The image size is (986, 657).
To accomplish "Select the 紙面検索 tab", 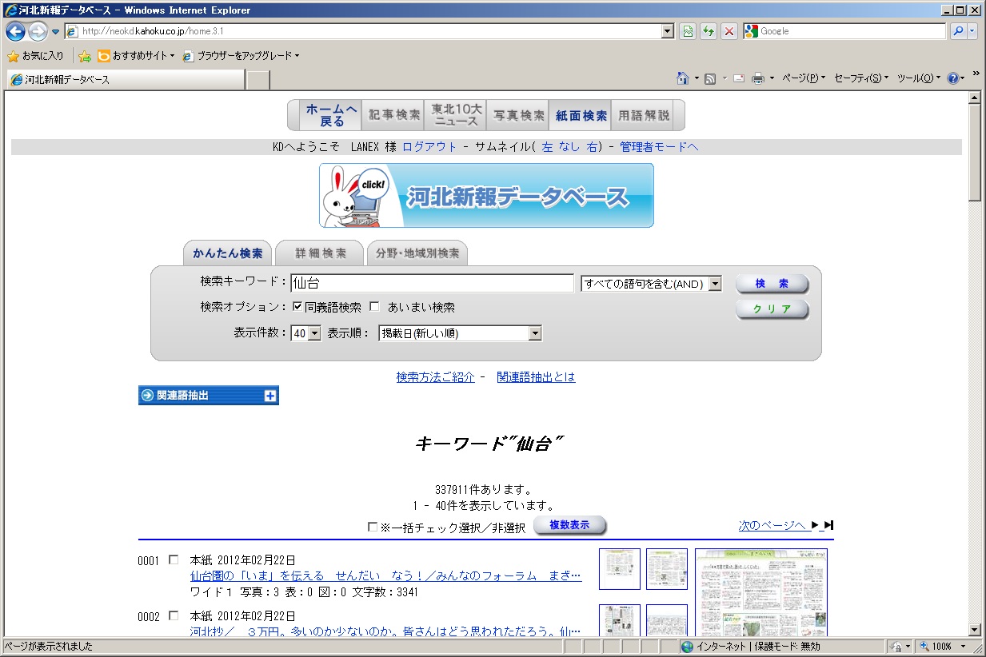I will coord(581,115).
